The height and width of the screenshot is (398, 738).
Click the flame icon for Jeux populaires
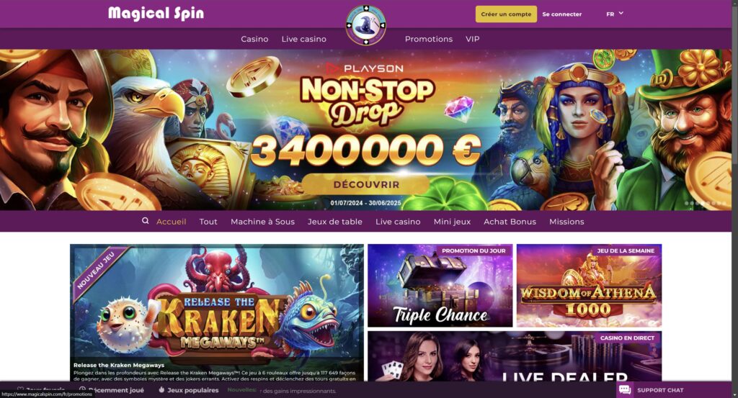161,389
